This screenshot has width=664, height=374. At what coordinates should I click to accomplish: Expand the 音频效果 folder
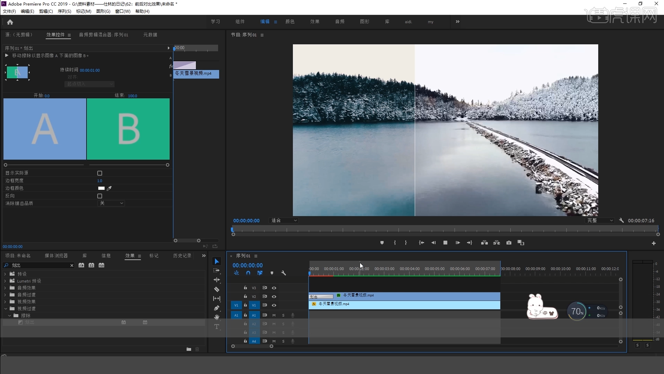click(5, 288)
